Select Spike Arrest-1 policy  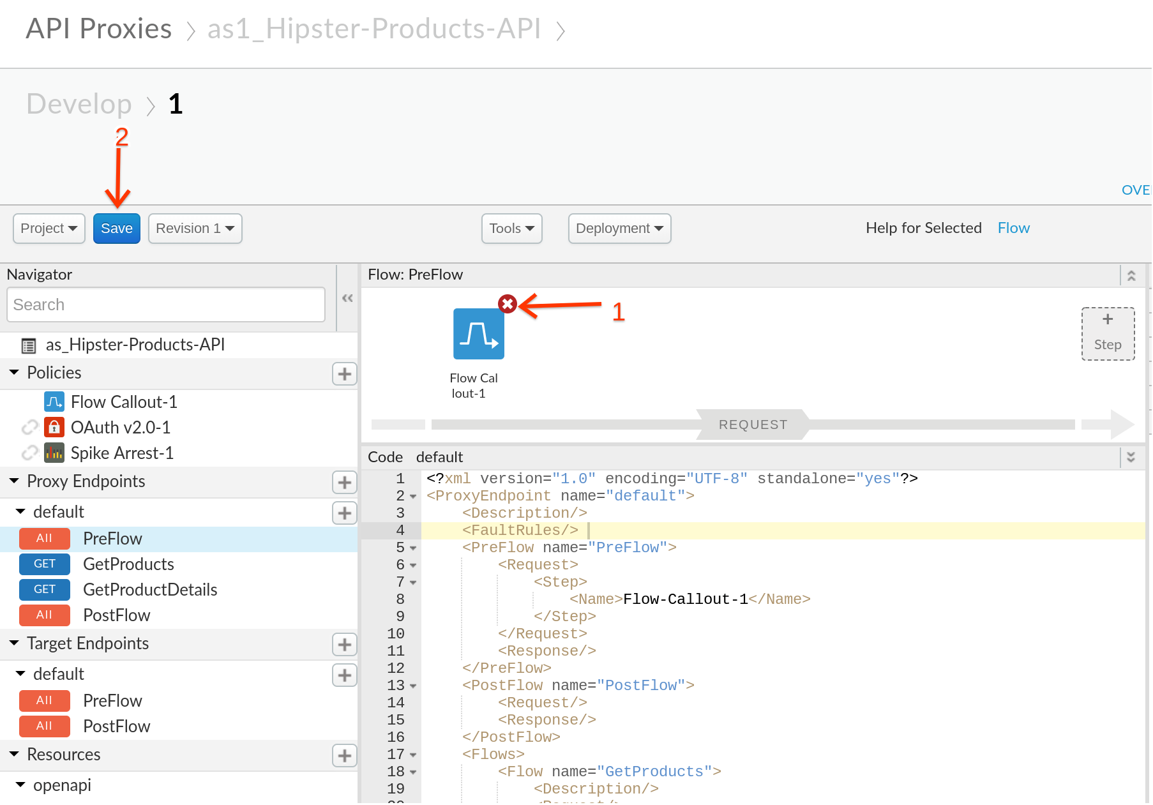click(x=122, y=453)
